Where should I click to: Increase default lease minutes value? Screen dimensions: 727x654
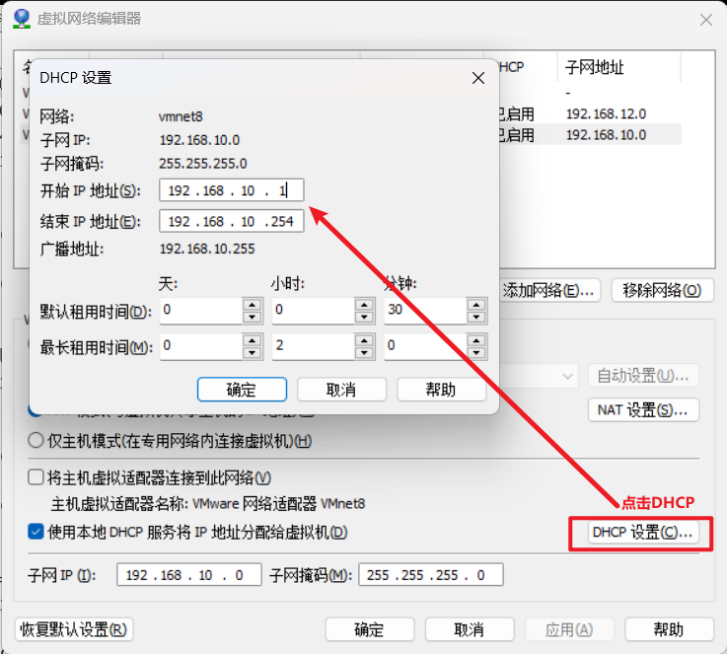coord(476,305)
